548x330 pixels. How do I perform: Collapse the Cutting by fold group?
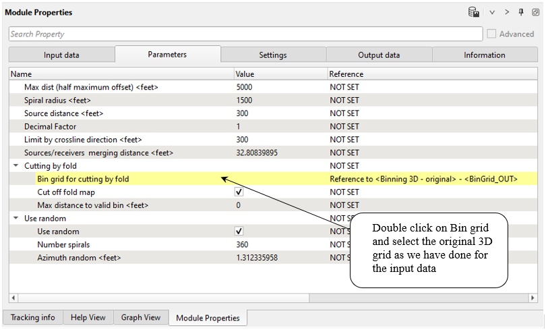[15, 166]
